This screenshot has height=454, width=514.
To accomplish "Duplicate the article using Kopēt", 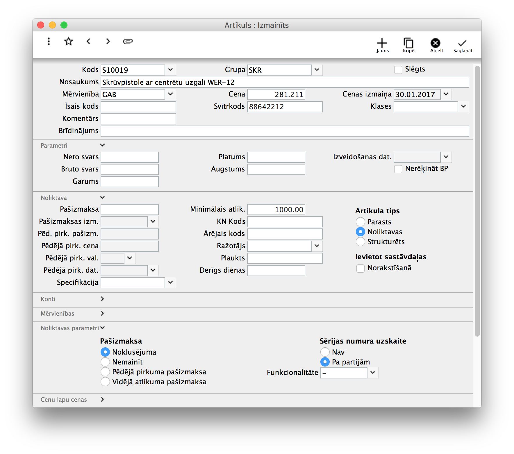I will [x=409, y=45].
